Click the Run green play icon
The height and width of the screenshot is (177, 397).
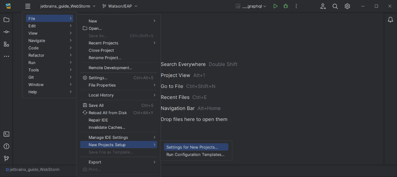coord(275,6)
